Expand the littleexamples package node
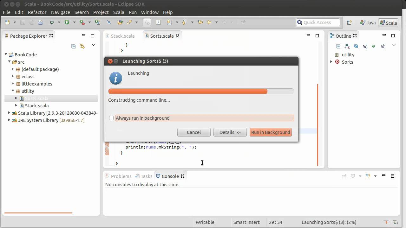The height and width of the screenshot is (228, 406). tap(13, 84)
